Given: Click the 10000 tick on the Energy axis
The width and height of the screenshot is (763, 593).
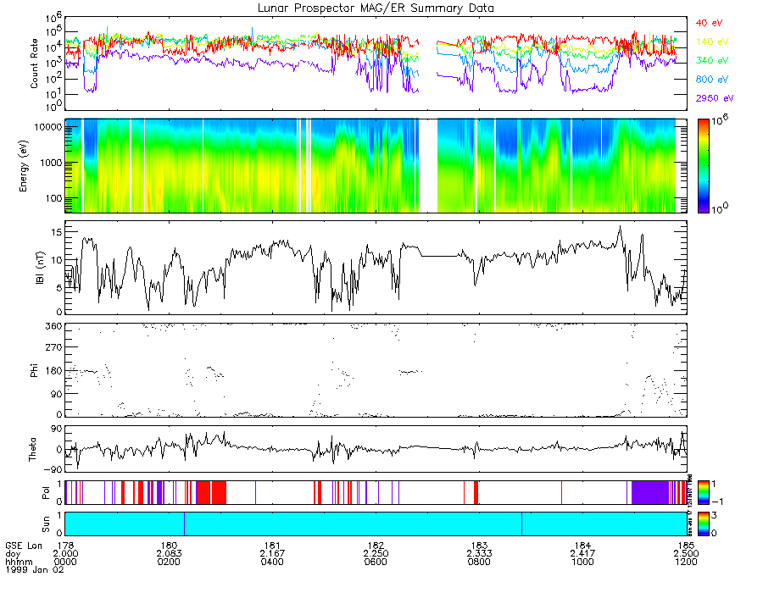Looking at the screenshot, I should click(x=47, y=127).
